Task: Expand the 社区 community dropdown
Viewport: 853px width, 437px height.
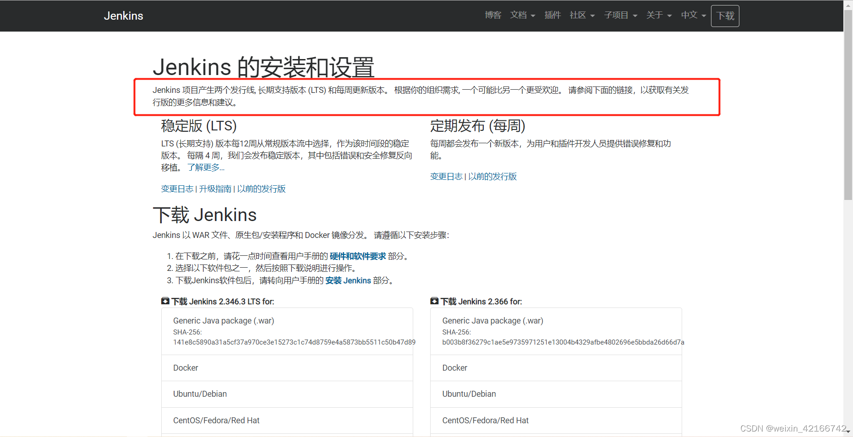Action: tap(582, 15)
